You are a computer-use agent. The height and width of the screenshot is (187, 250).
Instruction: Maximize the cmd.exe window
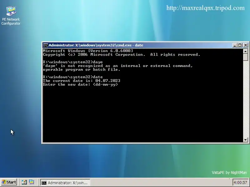(x=240, y=45)
